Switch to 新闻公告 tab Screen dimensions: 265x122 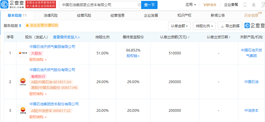[x=218, y=16]
